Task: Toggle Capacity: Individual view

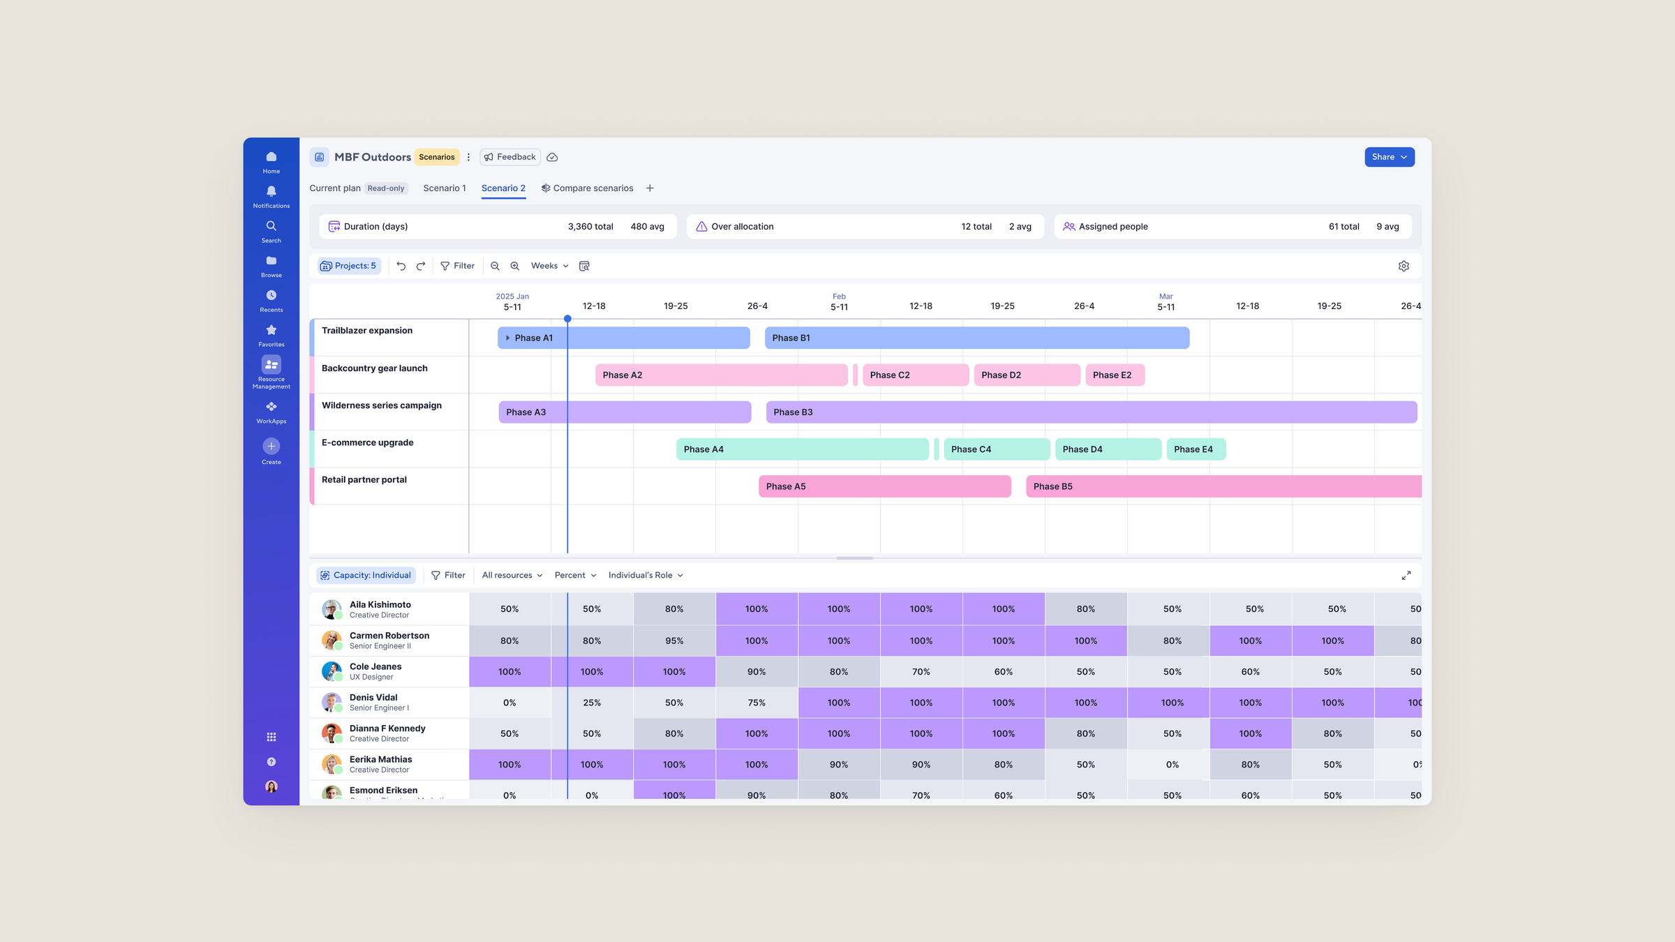Action: 366,576
